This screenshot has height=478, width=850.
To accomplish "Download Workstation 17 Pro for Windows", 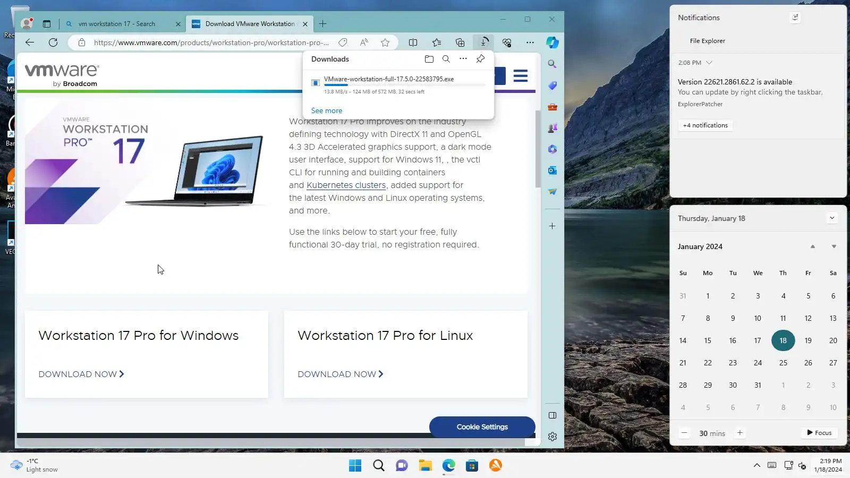I will click(x=81, y=374).
